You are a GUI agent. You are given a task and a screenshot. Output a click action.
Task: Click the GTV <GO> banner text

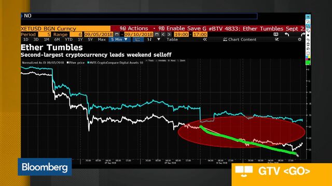(x=284, y=172)
